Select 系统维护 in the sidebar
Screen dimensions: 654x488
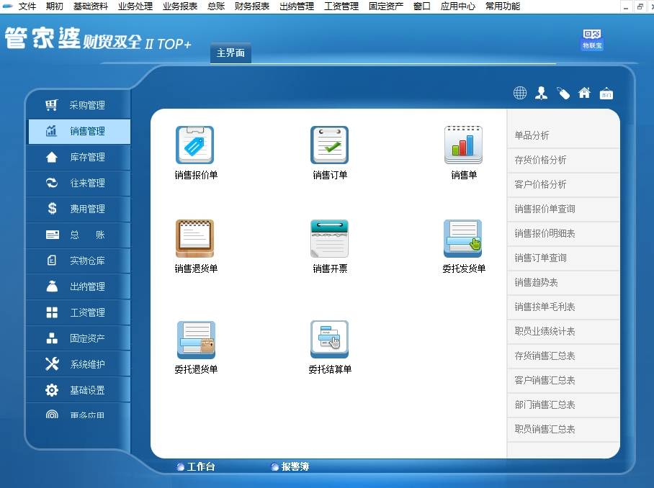tap(79, 364)
